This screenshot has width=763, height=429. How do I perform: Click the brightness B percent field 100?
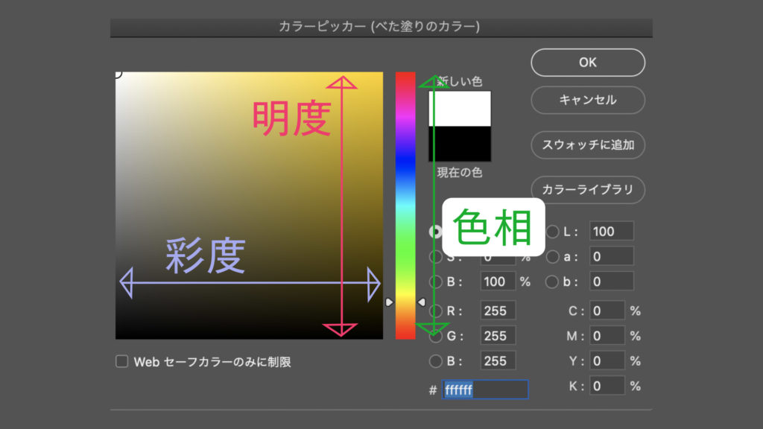[498, 281]
